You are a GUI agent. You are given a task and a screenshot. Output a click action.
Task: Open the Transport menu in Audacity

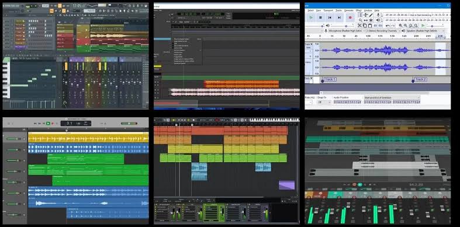(x=328, y=11)
